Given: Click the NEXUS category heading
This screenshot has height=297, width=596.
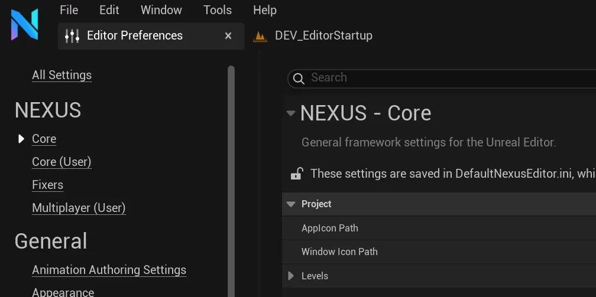Looking at the screenshot, I should 48,110.
